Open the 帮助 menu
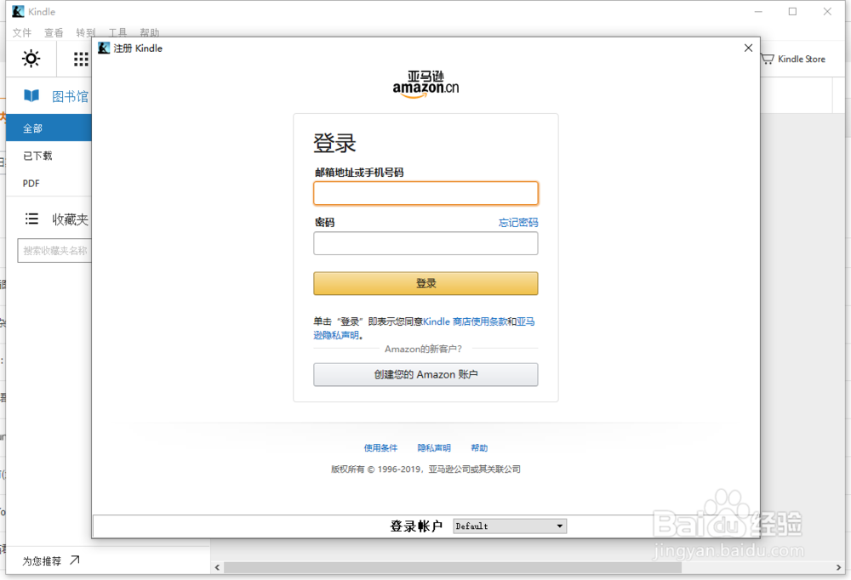The width and height of the screenshot is (851, 580). click(149, 32)
